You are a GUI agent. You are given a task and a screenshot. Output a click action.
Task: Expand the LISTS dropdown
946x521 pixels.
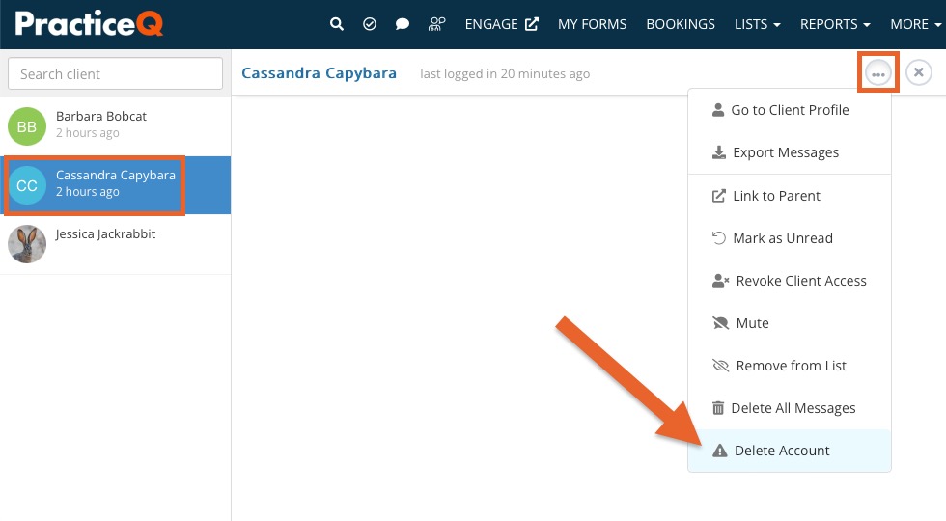tap(757, 24)
